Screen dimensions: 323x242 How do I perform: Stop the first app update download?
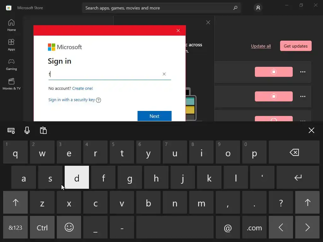(x=273, y=72)
